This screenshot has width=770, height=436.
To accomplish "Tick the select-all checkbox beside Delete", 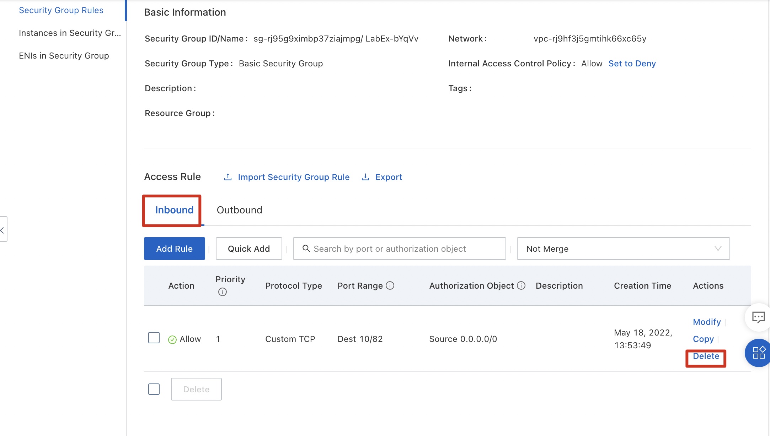I will coord(154,389).
